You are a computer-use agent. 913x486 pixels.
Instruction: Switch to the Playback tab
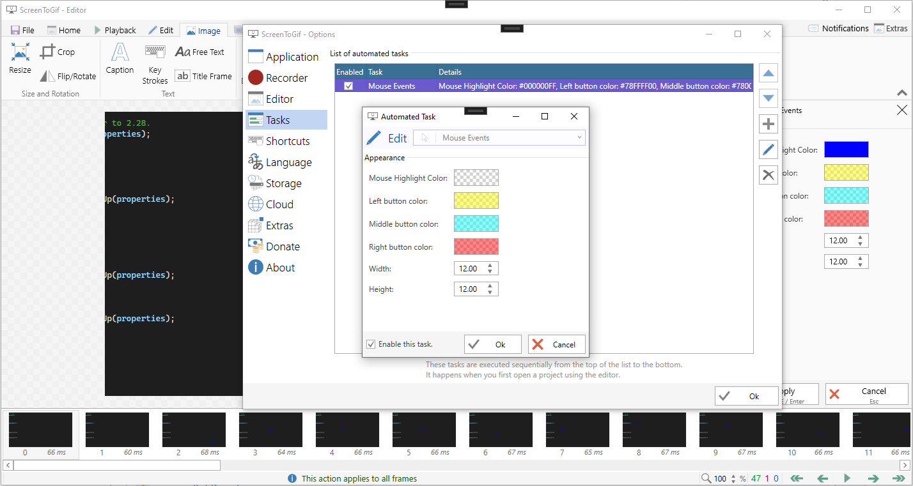pos(114,30)
